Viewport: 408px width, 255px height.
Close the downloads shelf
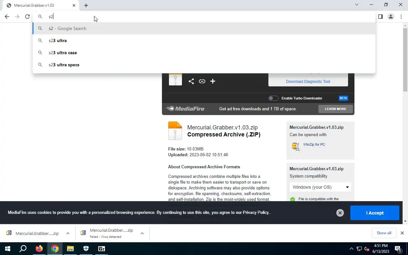click(402, 233)
